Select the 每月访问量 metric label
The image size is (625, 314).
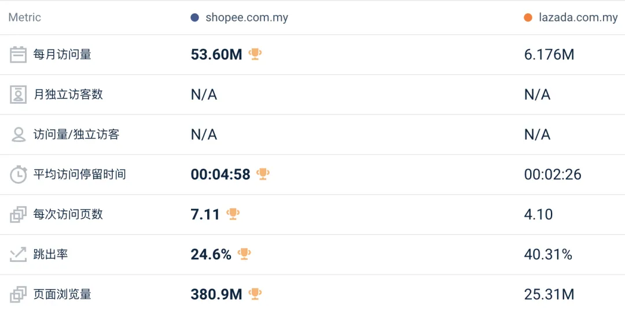pos(62,54)
